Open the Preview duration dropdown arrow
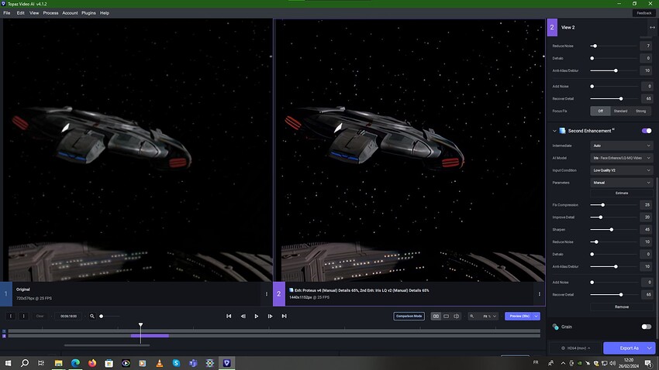 pyautogui.click(x=537, y=316)
